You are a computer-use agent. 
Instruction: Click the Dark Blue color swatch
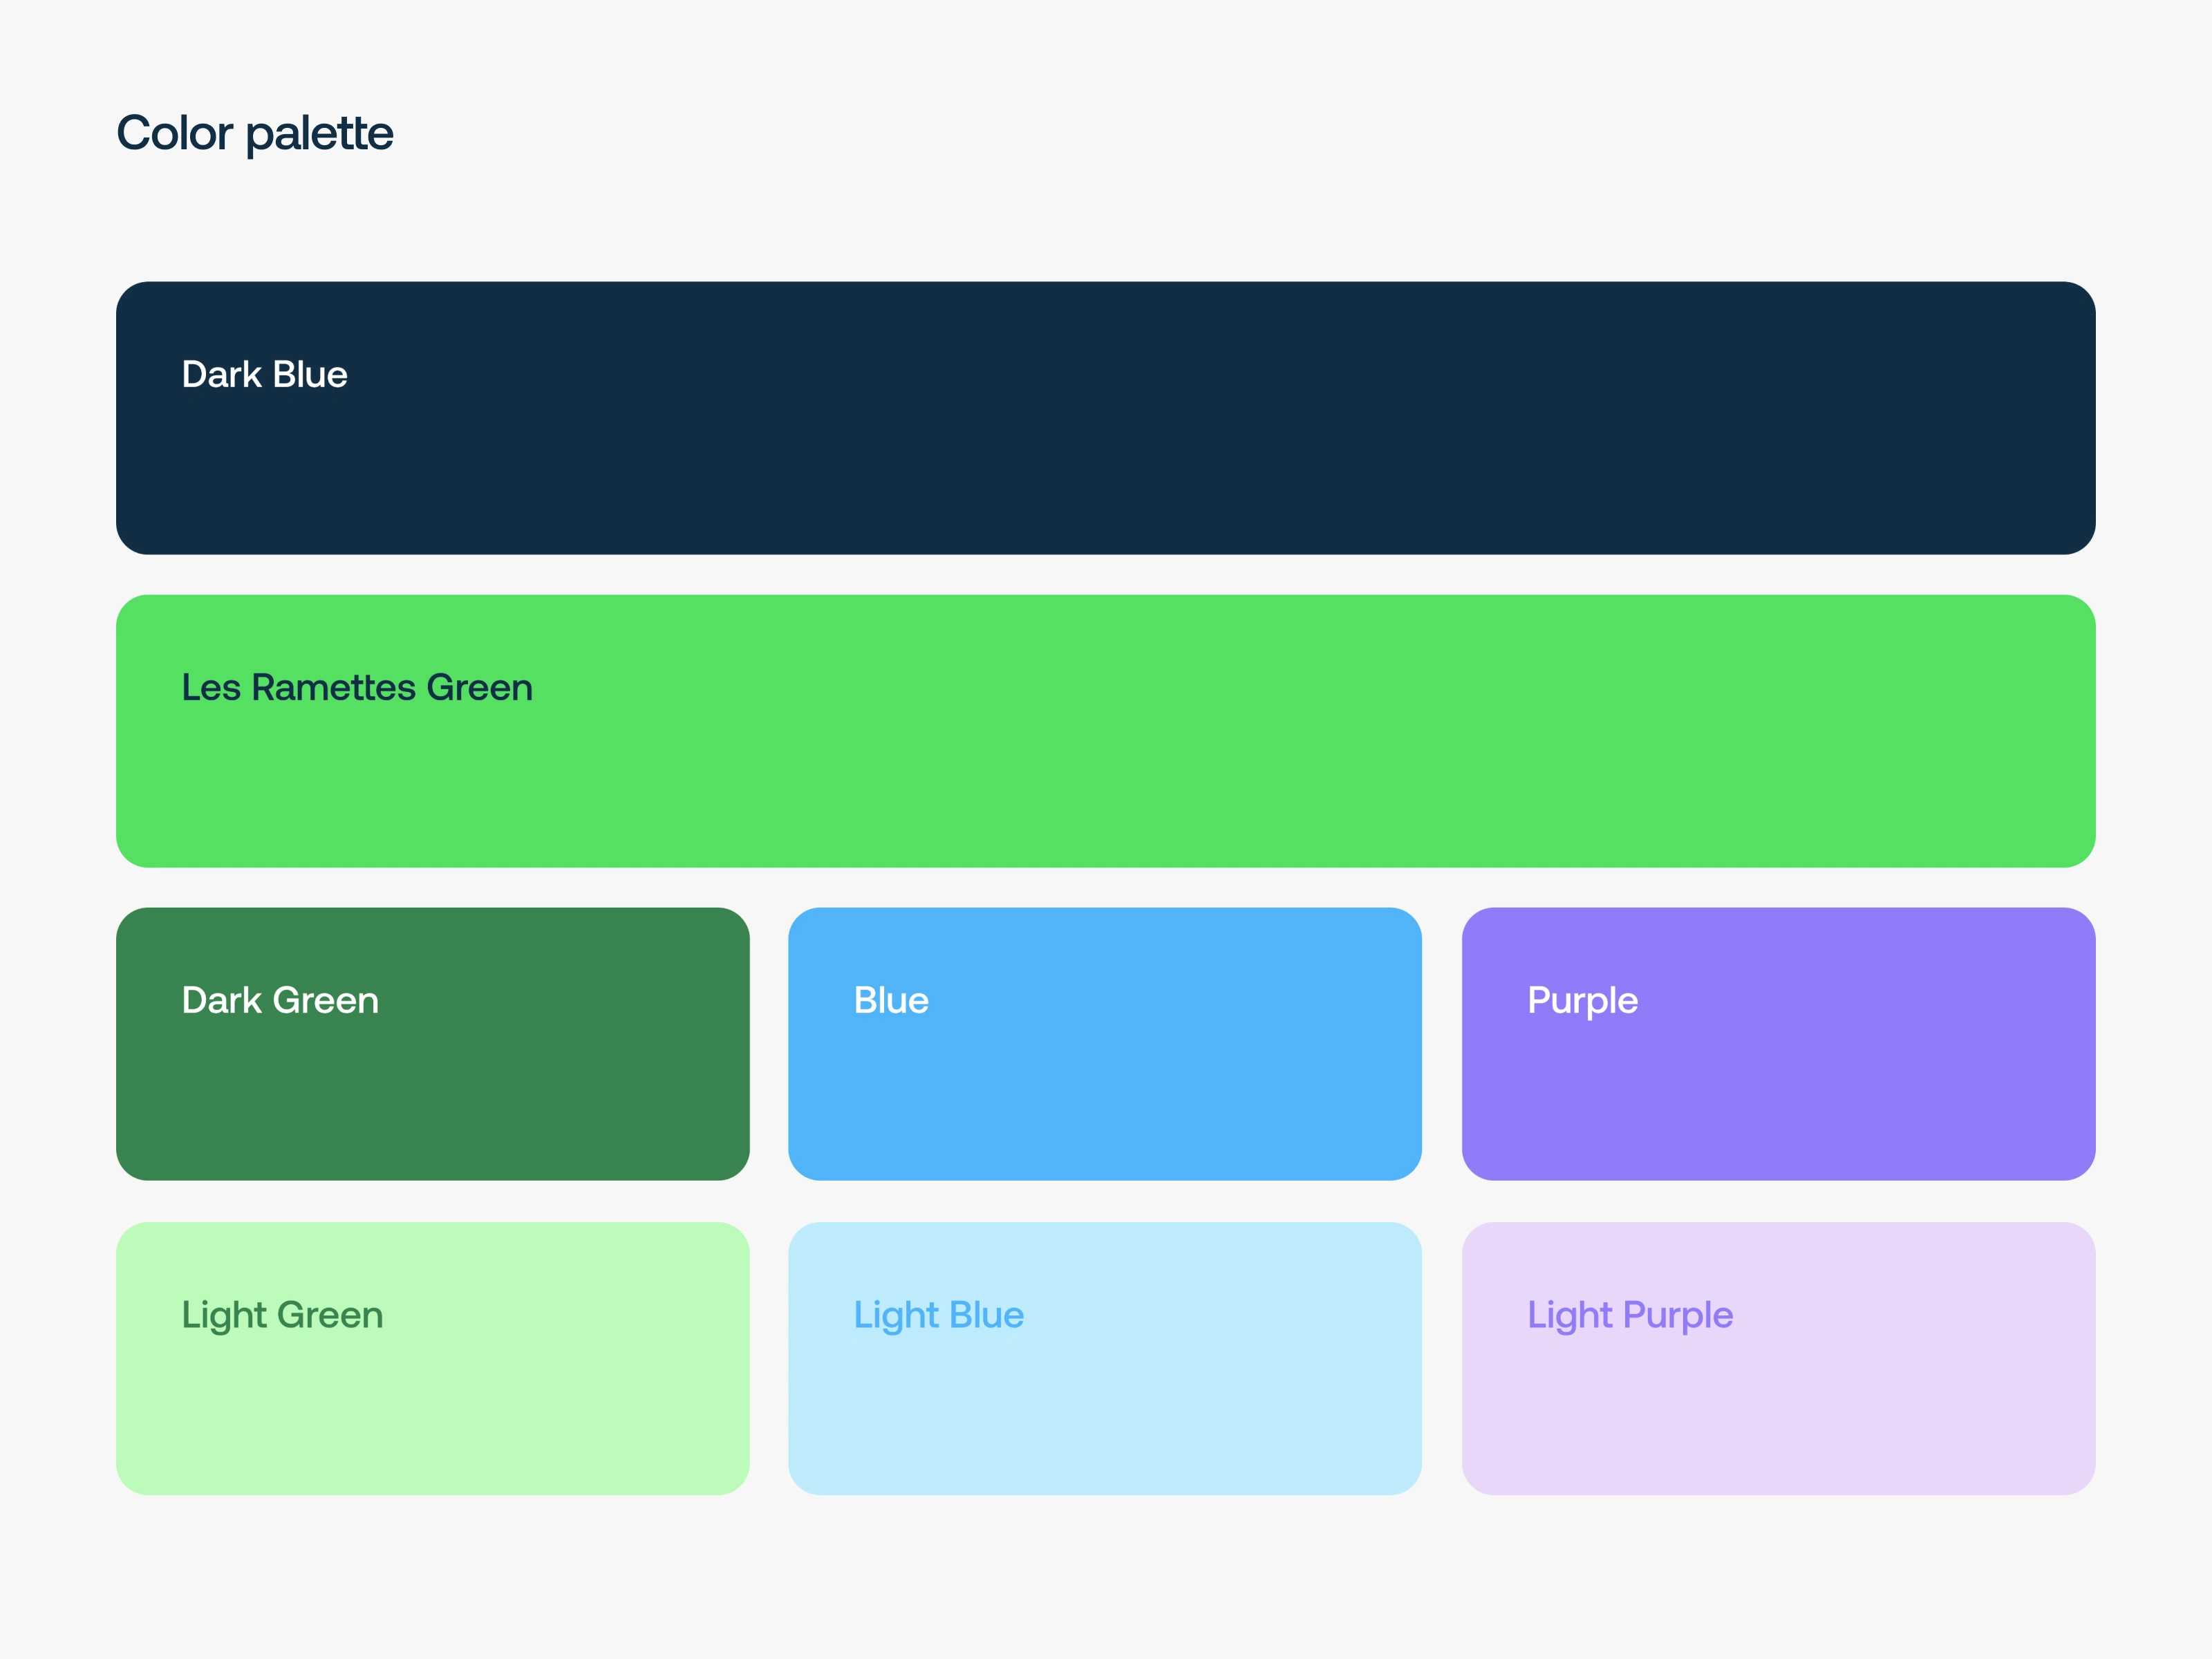coord(1105,418)
